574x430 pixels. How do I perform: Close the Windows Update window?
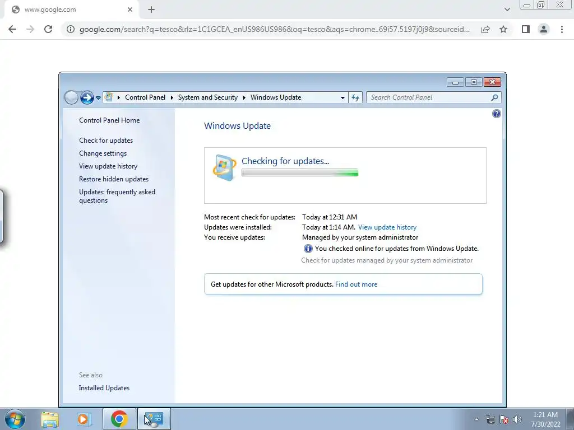(x=492, y=82)
